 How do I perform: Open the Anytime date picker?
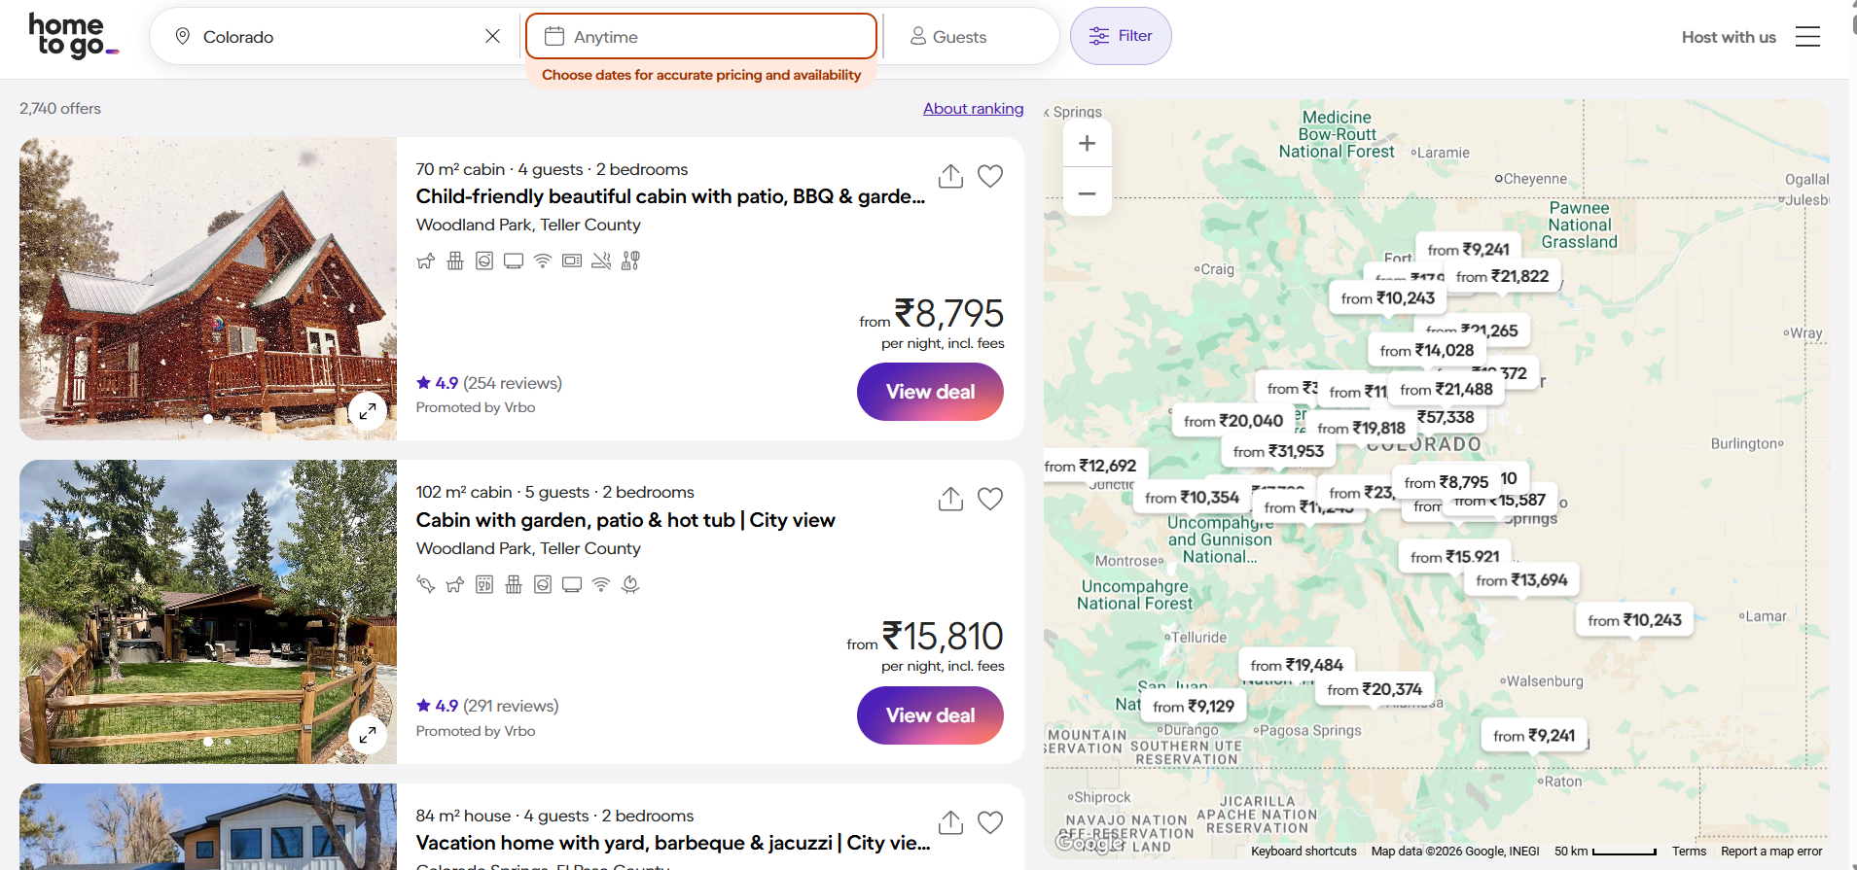tap(701, 36)
